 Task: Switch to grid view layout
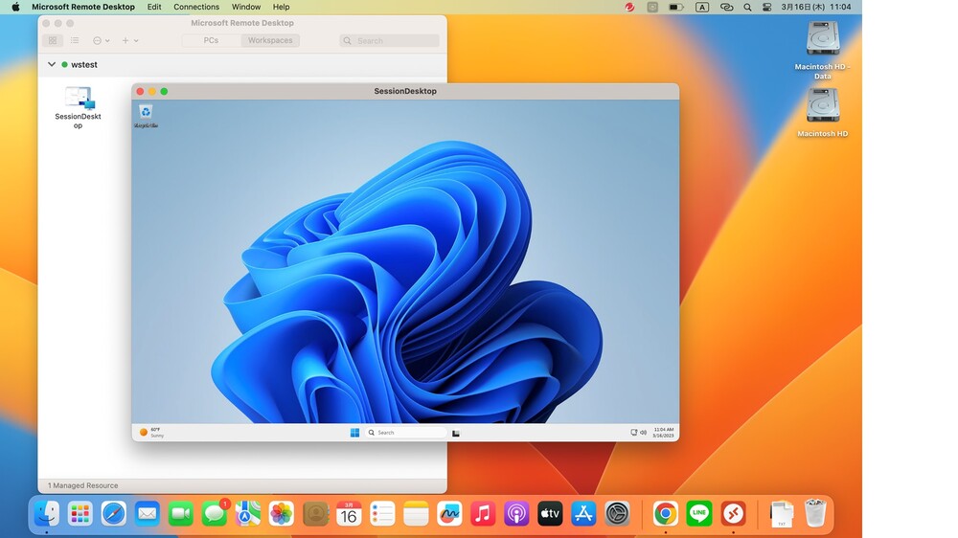tap(53, 41)
